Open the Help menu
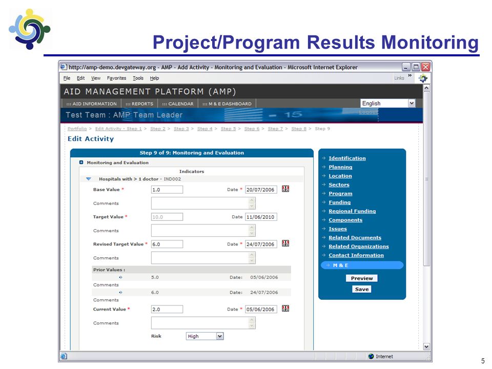492x369 pixels. (154, 78)
